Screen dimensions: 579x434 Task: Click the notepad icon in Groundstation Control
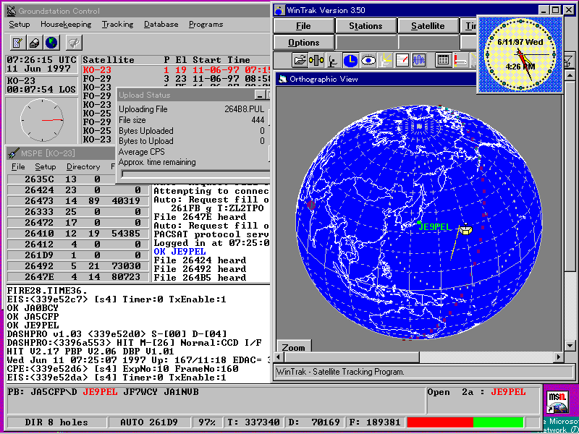(16, 43)
